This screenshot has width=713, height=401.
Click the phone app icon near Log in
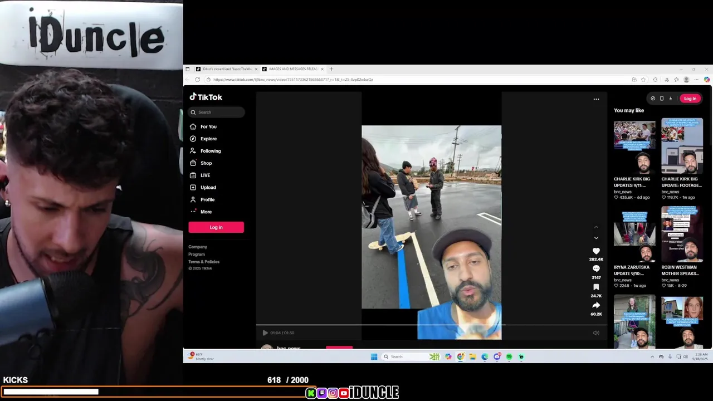pyautogui.click(x=662, y=99)
